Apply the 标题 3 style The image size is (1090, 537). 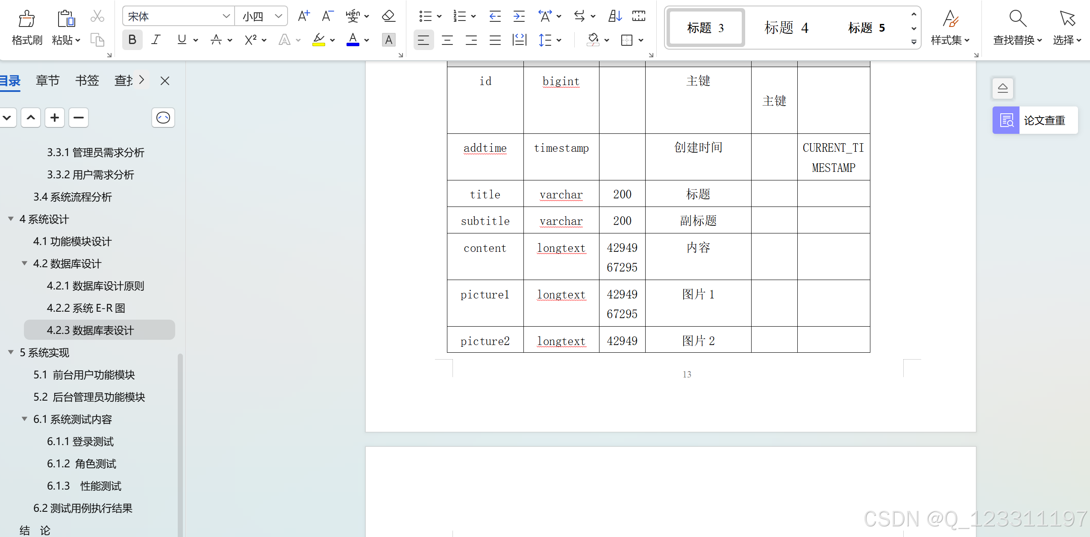706,28
